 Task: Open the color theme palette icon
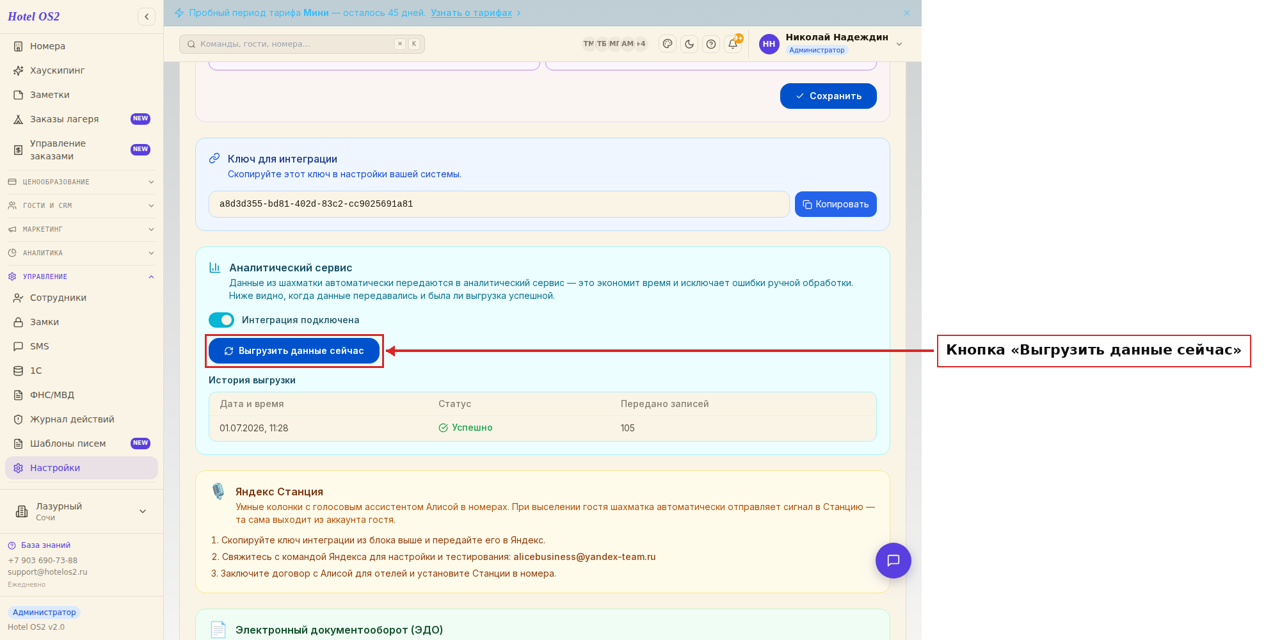(x=668, y=44)
